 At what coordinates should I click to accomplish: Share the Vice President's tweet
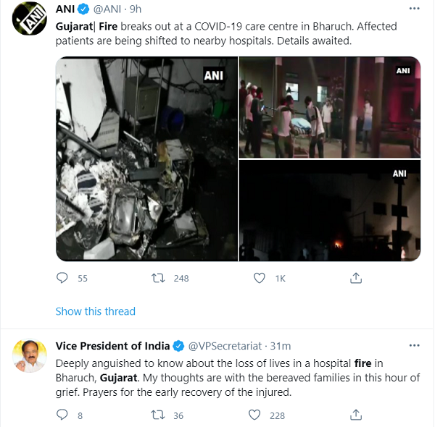[356, 415]
